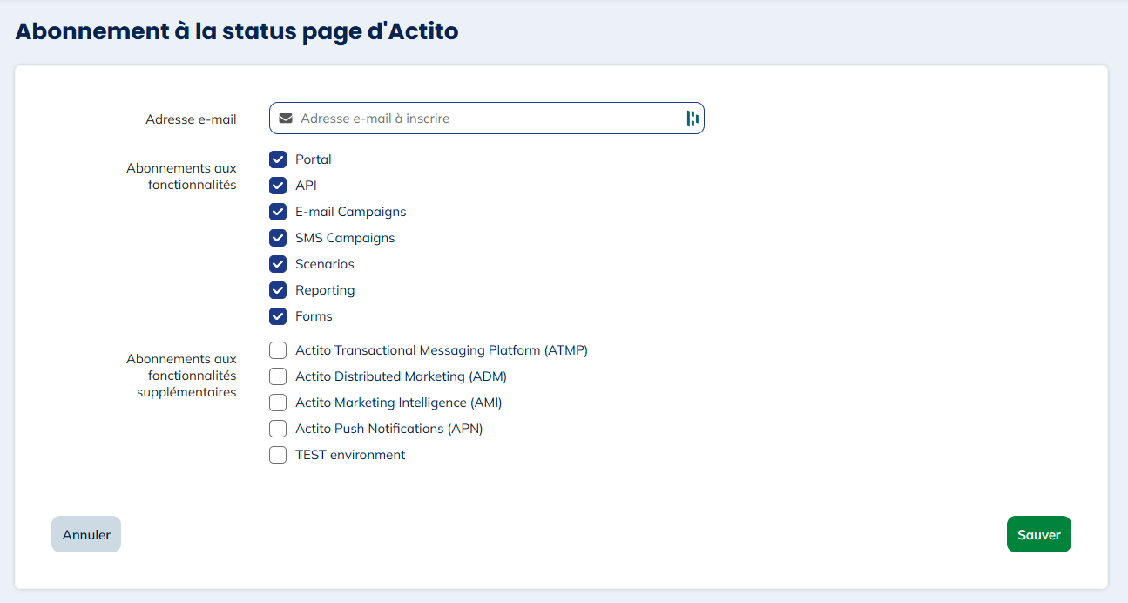Untick the Forms checkbox

278,316
